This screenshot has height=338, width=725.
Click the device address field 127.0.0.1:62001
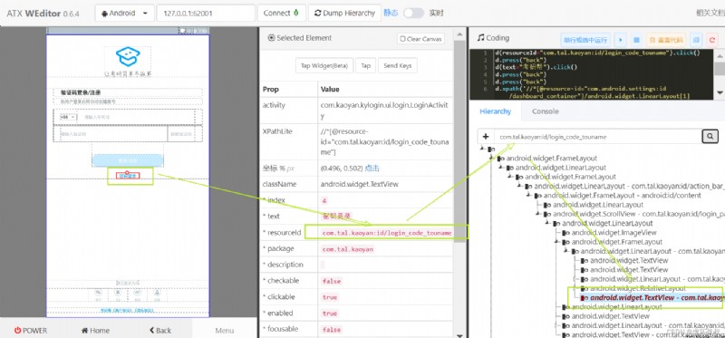206,13
